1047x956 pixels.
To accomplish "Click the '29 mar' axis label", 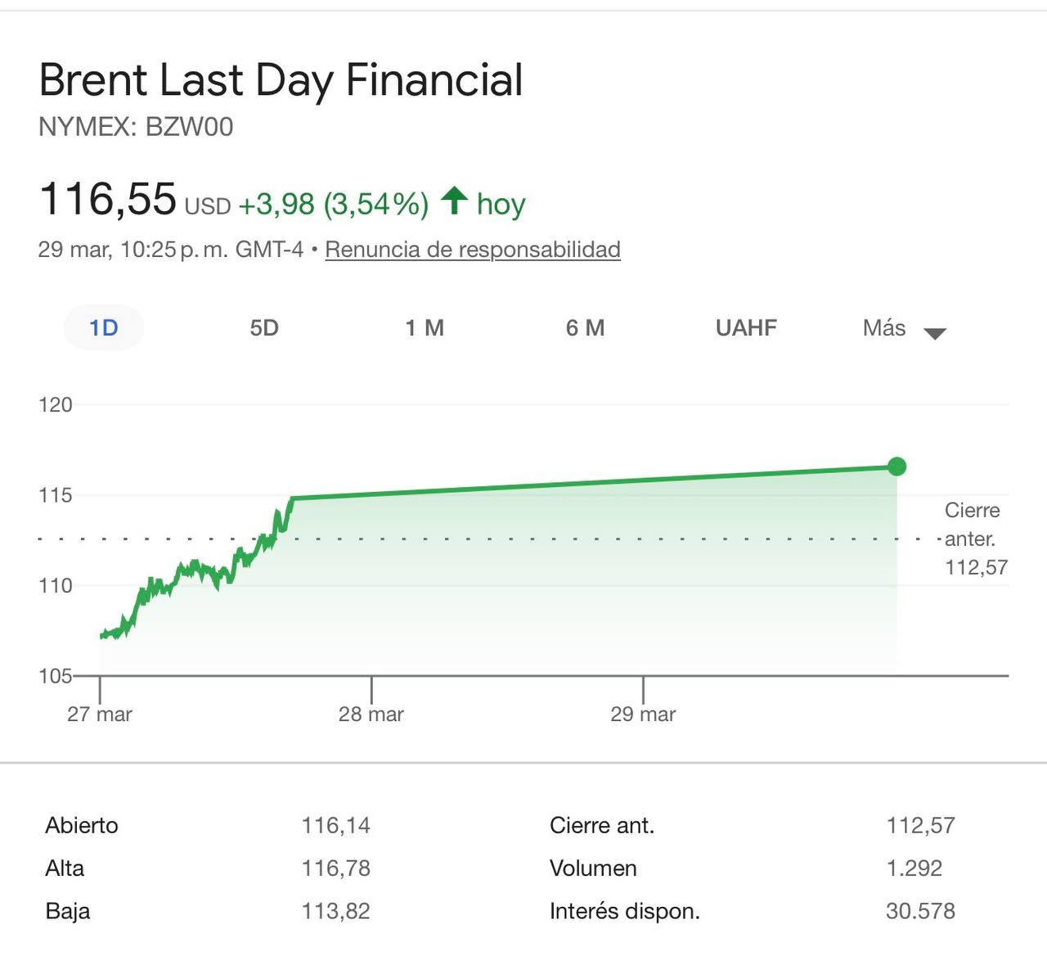I will point(644,713).
